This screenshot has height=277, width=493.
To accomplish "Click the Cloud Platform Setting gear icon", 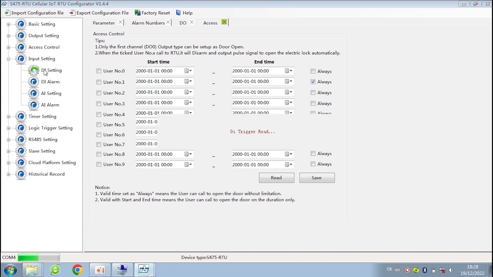I will tap(21, 163).
